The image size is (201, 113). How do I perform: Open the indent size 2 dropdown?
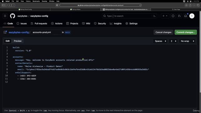(x=173, y=41)
